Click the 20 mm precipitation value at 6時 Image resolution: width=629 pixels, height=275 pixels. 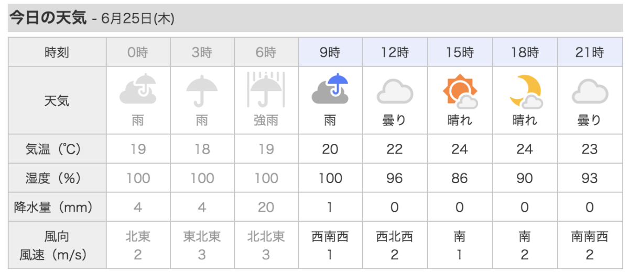coord(266,207)
